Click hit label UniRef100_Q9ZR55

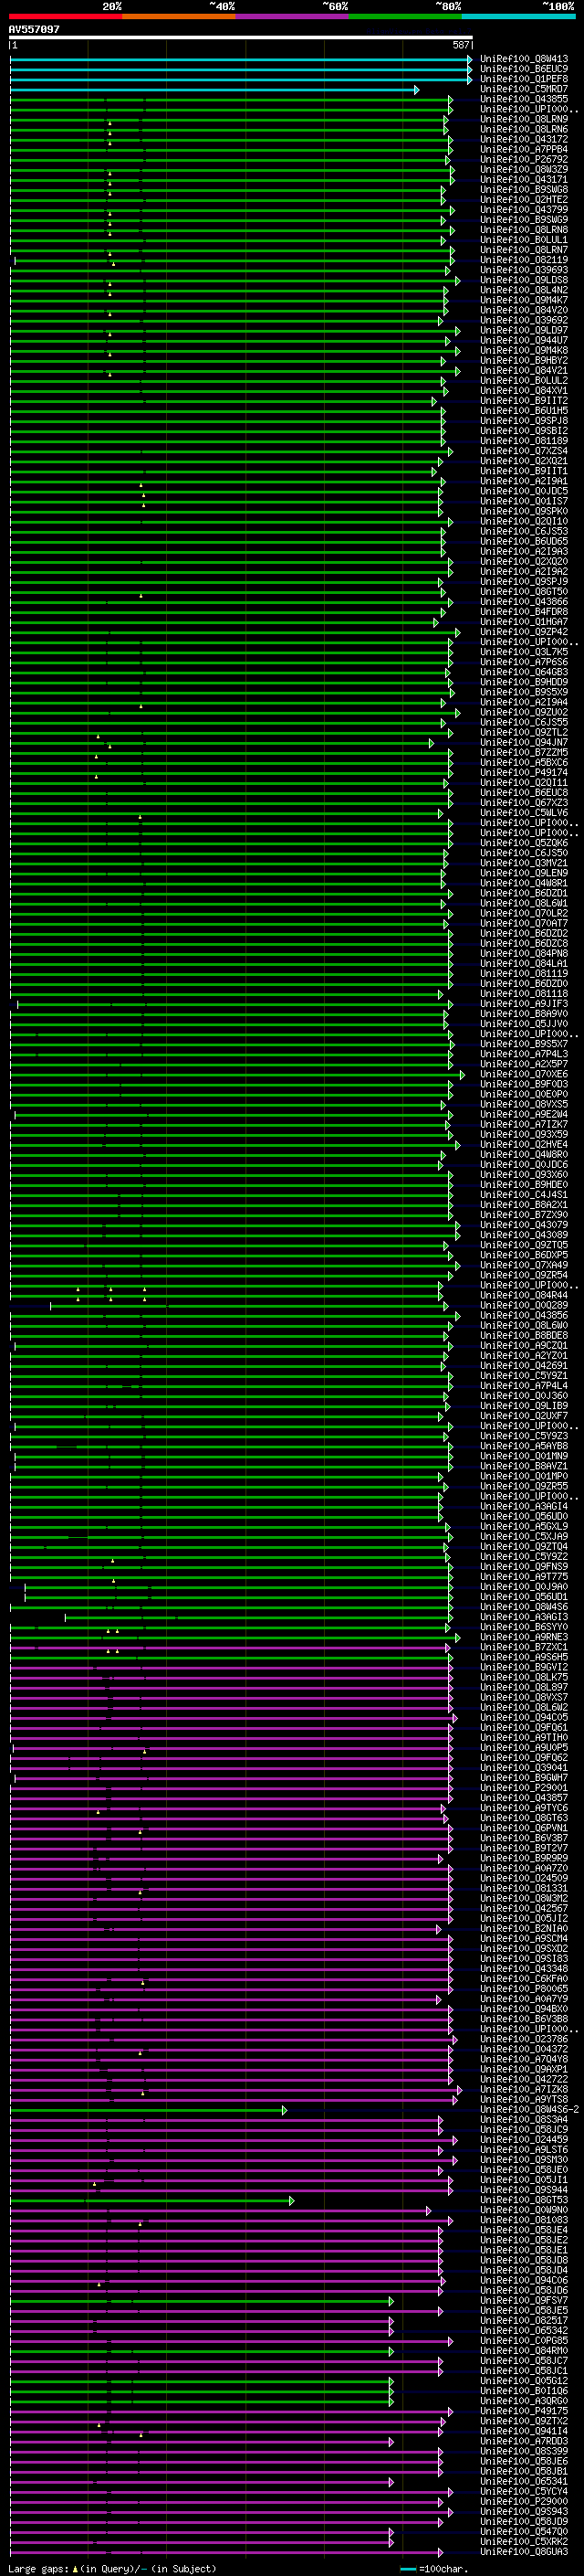coord(524,1486)
